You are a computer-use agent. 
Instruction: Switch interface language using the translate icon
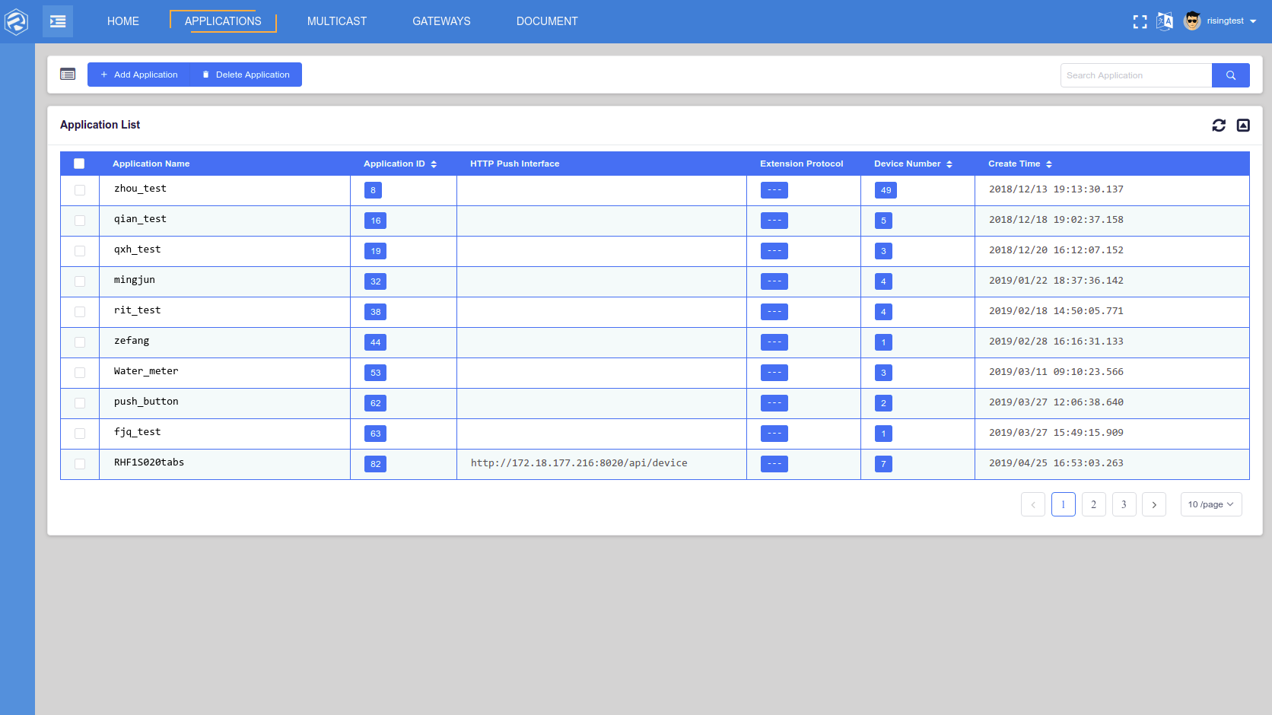(x=1164, y=21)
